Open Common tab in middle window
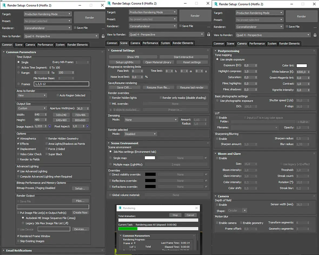The width and height of the screenshot is (319, 255). point(112,43)
